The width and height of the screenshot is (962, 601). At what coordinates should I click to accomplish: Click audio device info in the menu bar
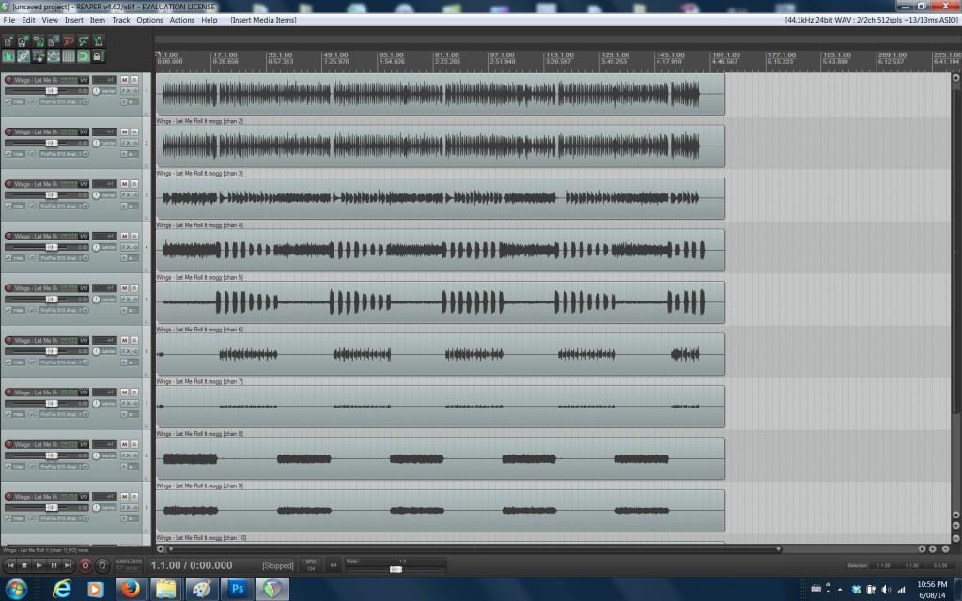(871, 20)
